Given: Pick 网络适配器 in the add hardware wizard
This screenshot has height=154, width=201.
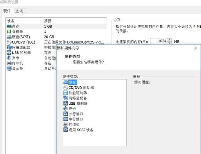Looking at the screenshot, I should pyautogui.click(x=75, y=98).
